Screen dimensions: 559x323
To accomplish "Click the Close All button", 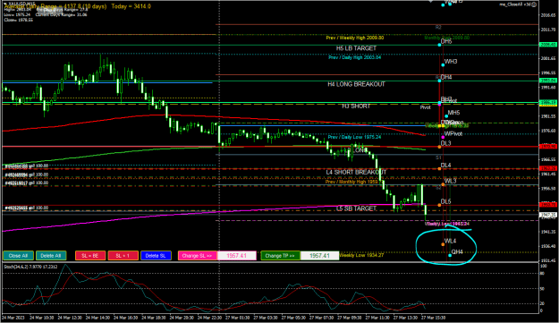I will [18, 256].
